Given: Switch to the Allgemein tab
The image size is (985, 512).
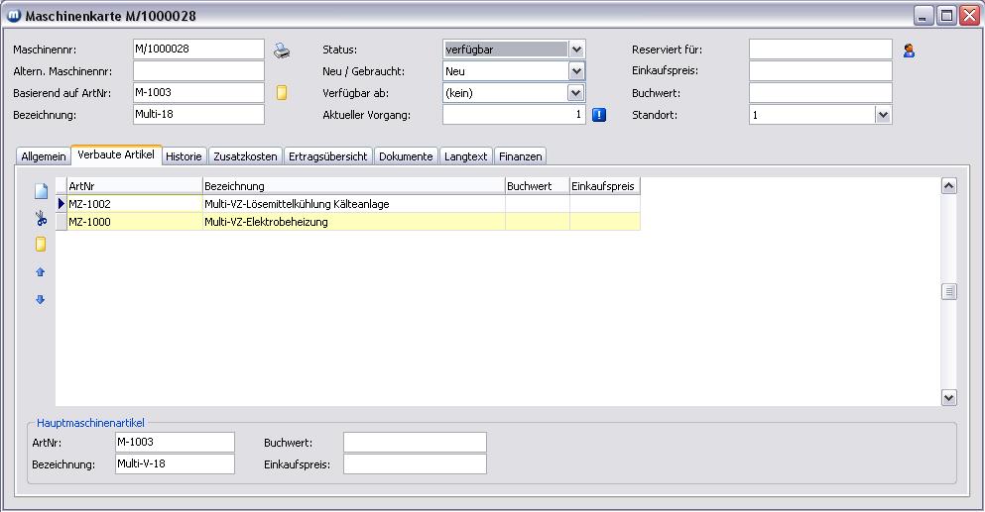Looking at the screenshot, I should (x=44, y=156).
